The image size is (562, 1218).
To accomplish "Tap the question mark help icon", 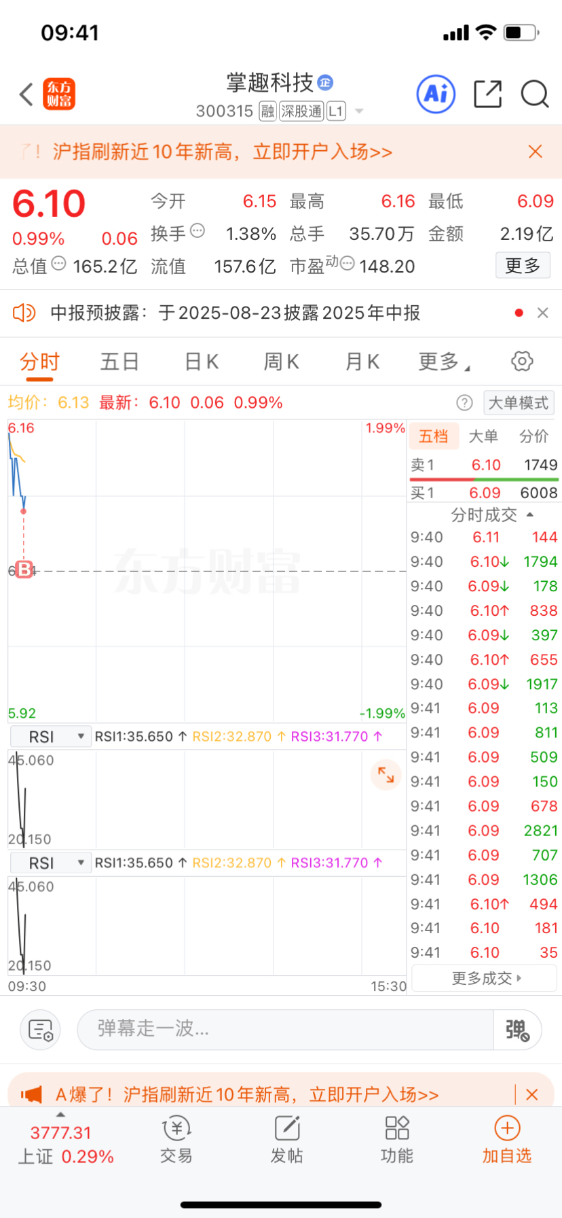I will click(464, 403).
